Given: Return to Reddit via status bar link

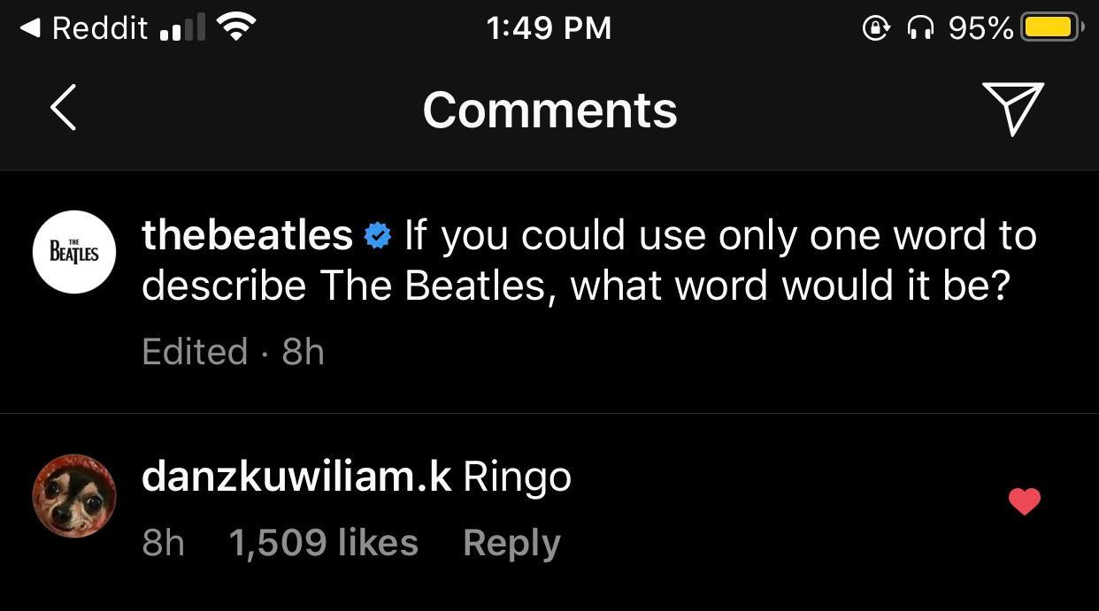Looking at the screenshot, I should [84, 28].
